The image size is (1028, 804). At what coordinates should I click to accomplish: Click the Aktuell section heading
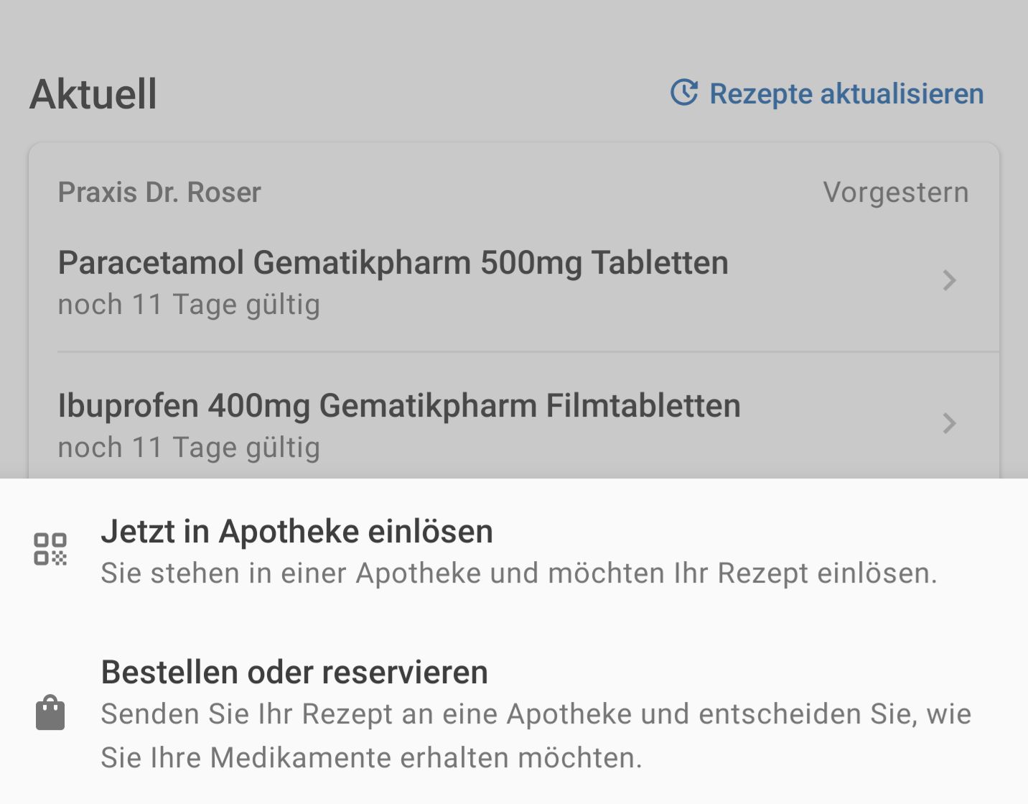pos(93,94)
